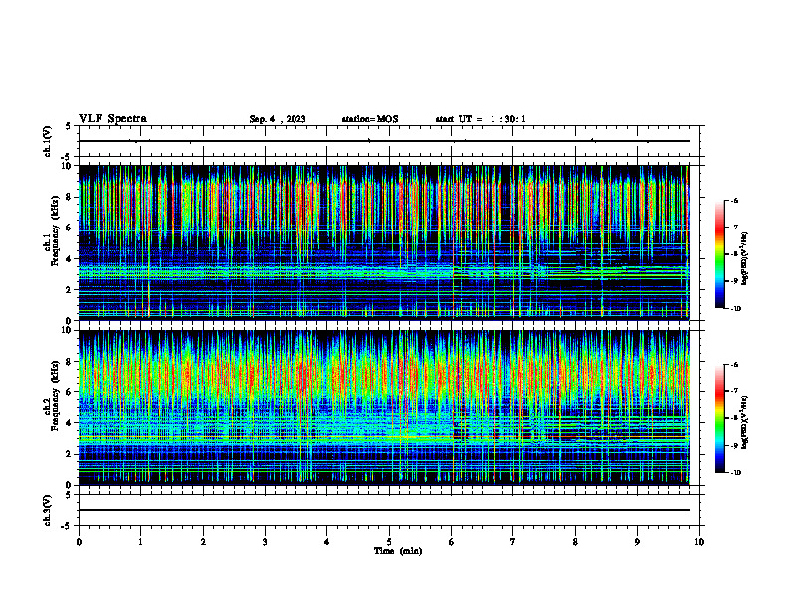
Task: Click the ch.1 color bar PSD unit label
Action: (745, 259)
